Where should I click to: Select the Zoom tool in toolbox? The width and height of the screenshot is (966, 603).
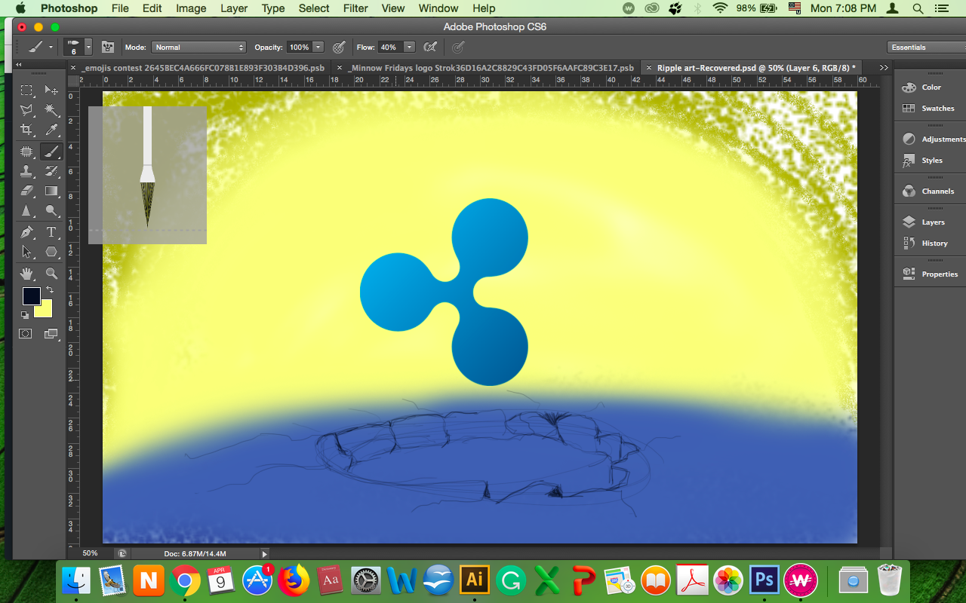51,273
